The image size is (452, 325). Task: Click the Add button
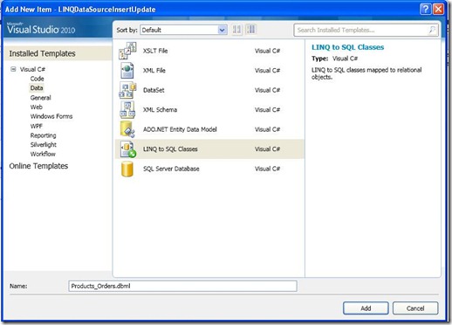pos(366,308)
